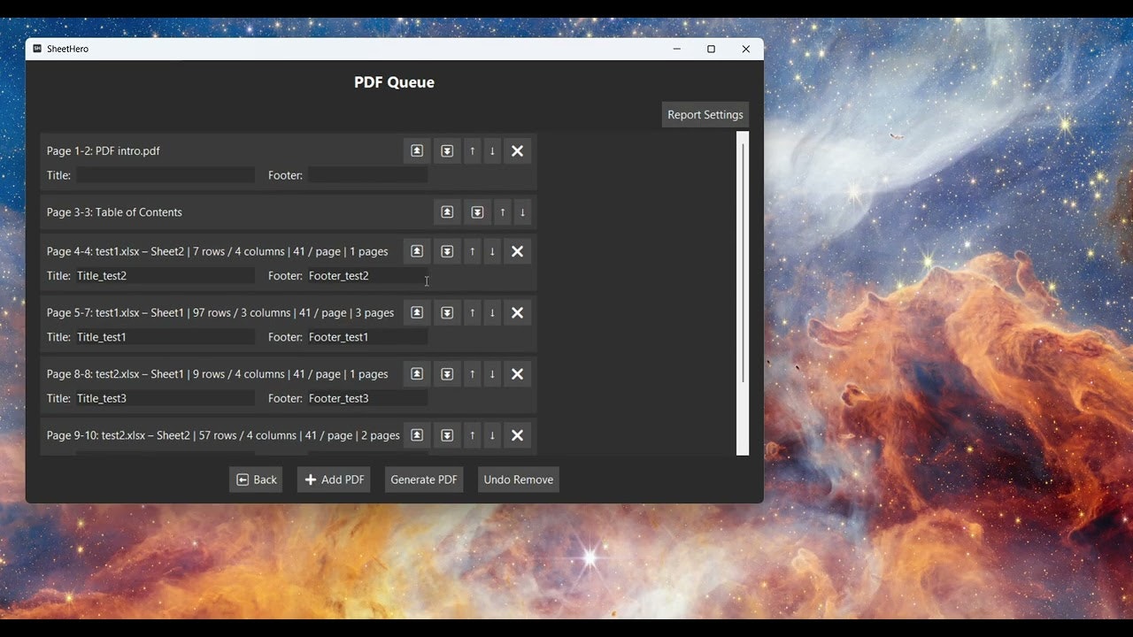Viewport: 1133px width, 637px height.
Task: Delete Page 5-7 test1.xlsx Sheet1 entry
Action: (x=518, y=313)
